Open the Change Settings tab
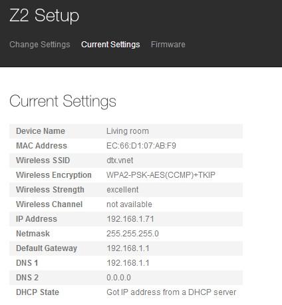 tap(40, 45)
